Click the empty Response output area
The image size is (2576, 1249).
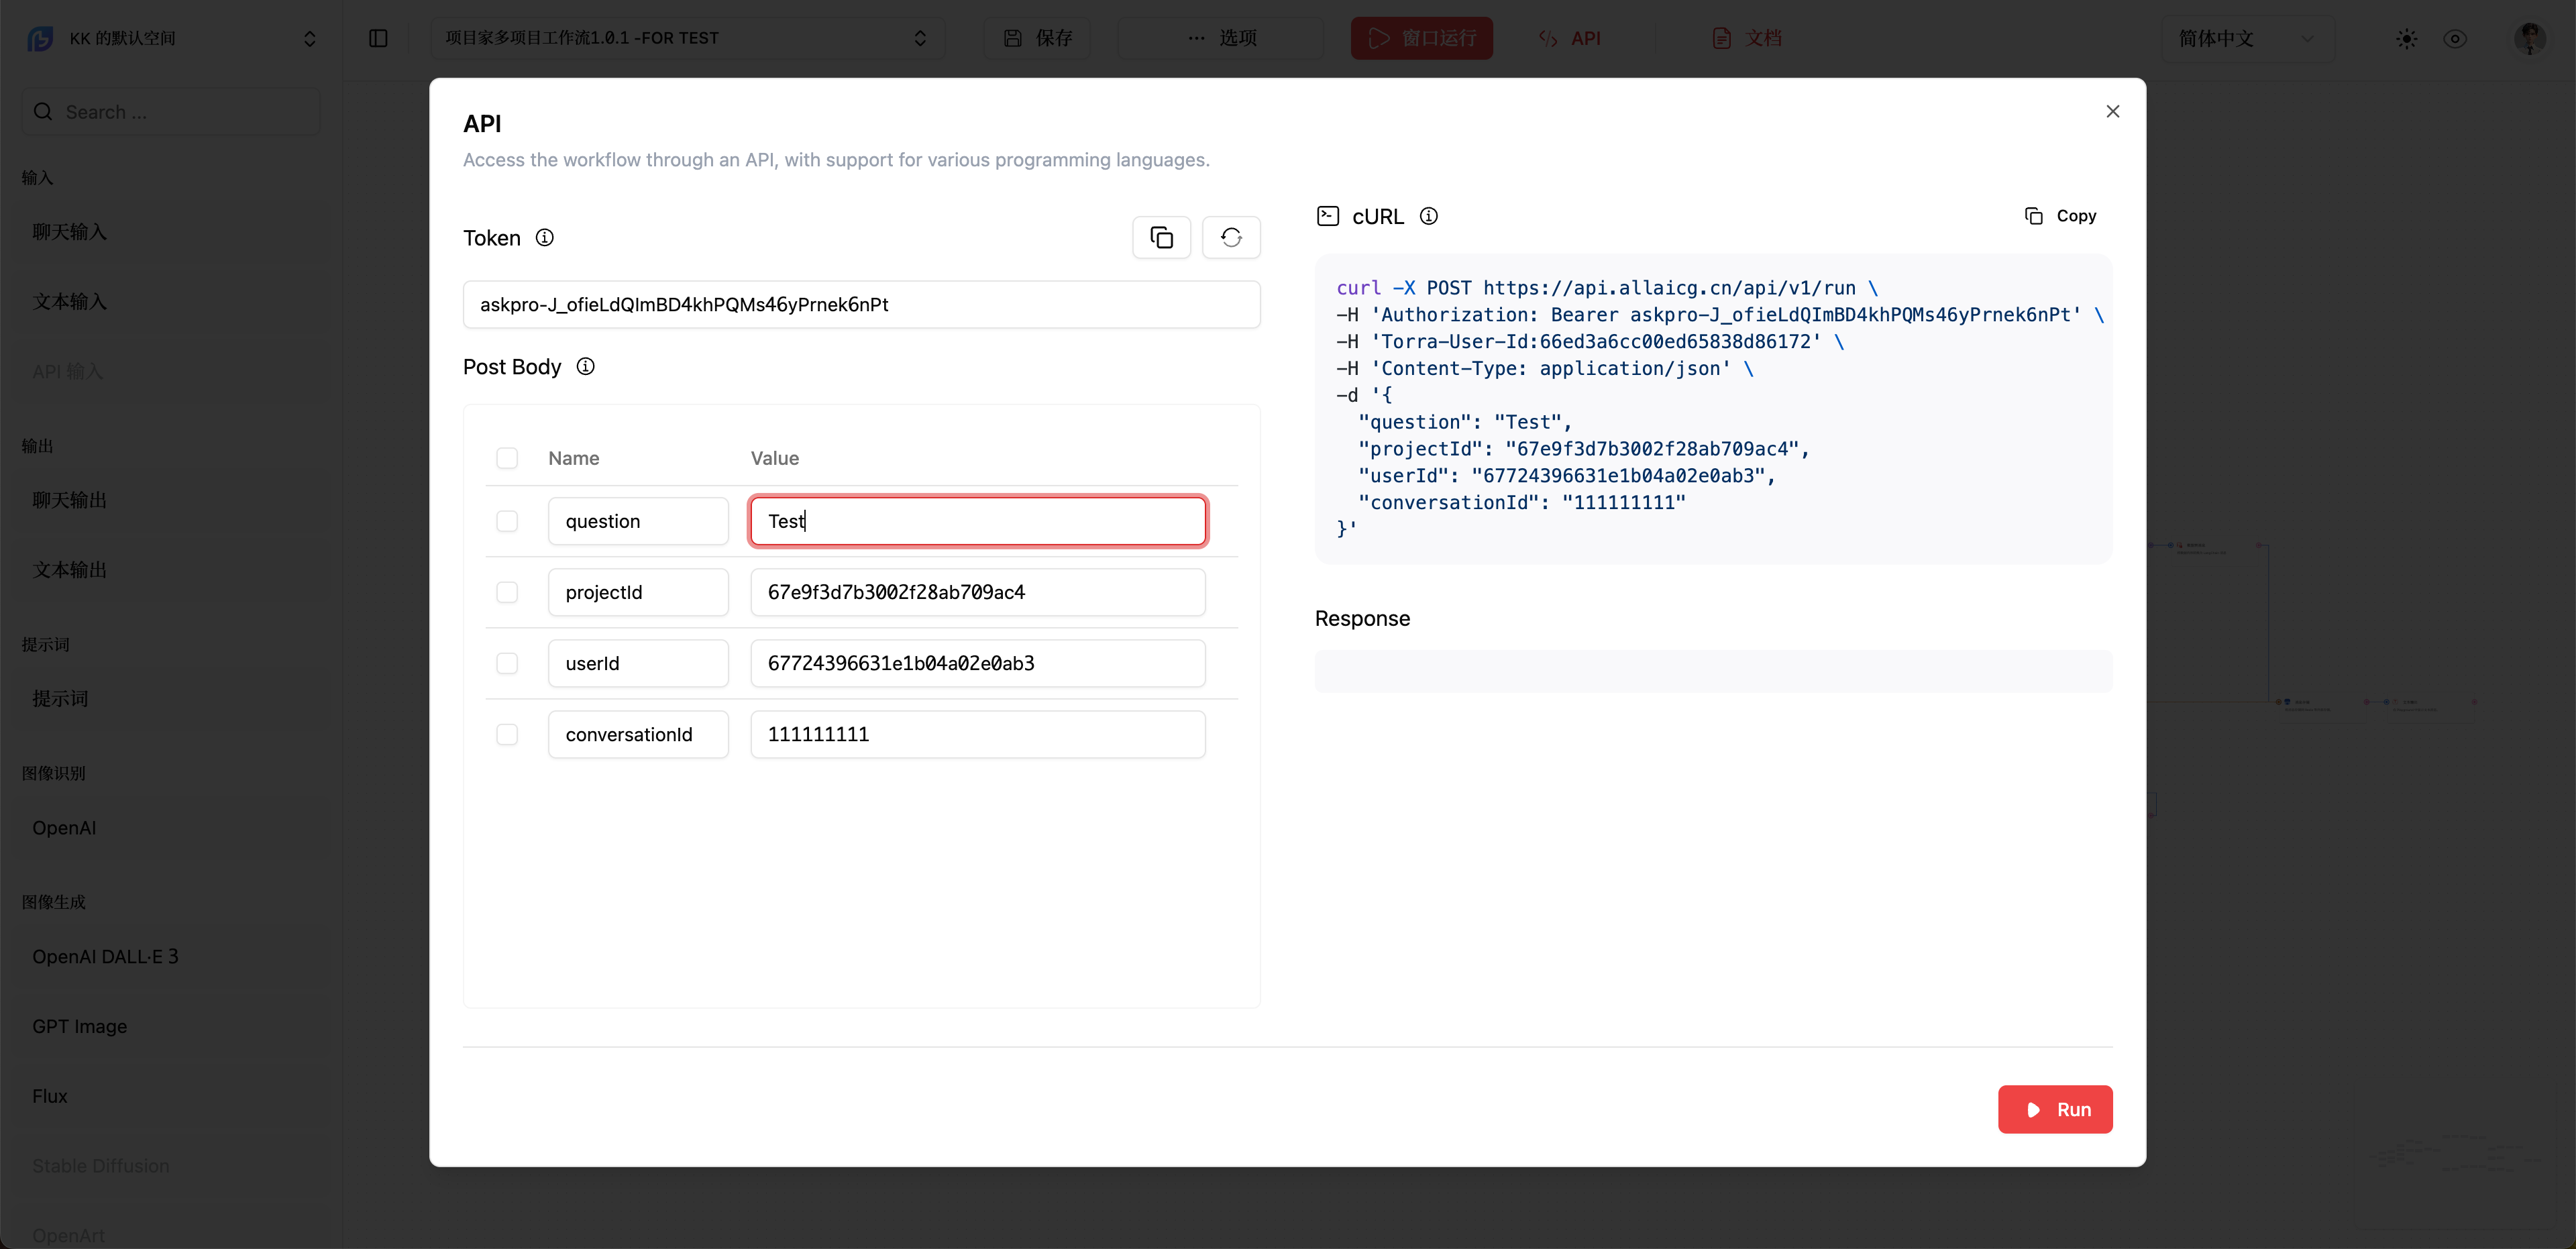(1713, 671)
